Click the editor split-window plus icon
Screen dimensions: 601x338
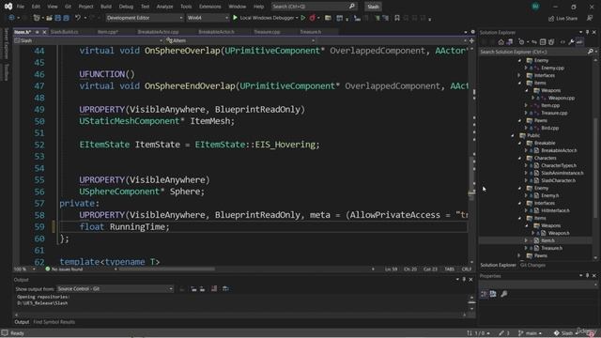(471, 40)
